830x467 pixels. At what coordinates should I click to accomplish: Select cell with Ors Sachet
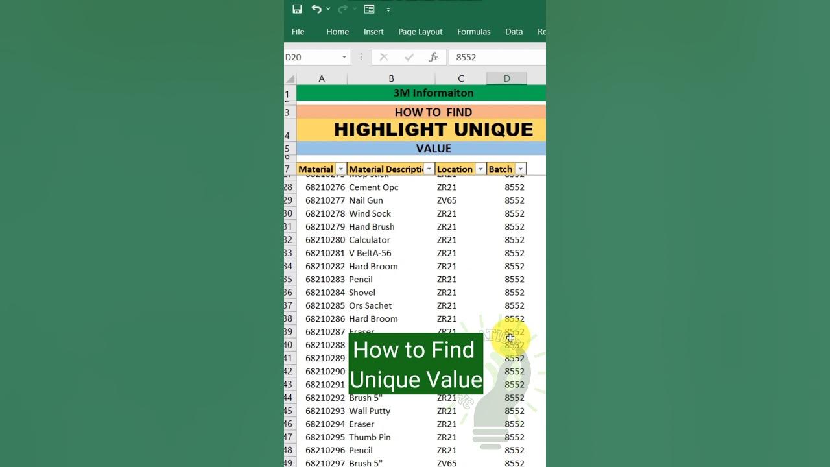tap(391, 305)
